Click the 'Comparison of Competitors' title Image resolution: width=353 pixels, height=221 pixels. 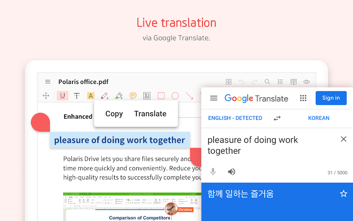click(139, 217)
